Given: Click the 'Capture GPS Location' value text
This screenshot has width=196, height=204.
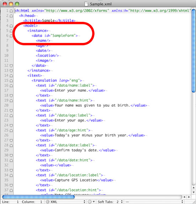Looking at the screenshot, I should point(76,180).
